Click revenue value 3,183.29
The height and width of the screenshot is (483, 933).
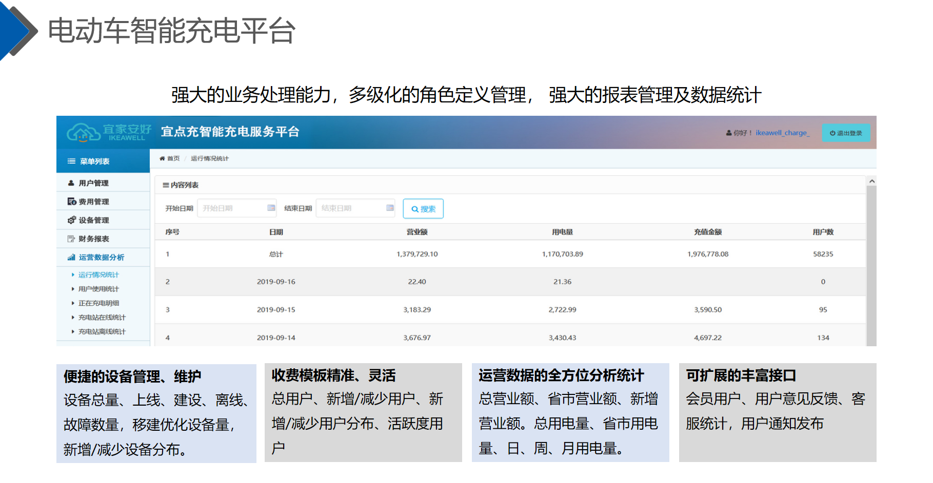pos(417,310)
